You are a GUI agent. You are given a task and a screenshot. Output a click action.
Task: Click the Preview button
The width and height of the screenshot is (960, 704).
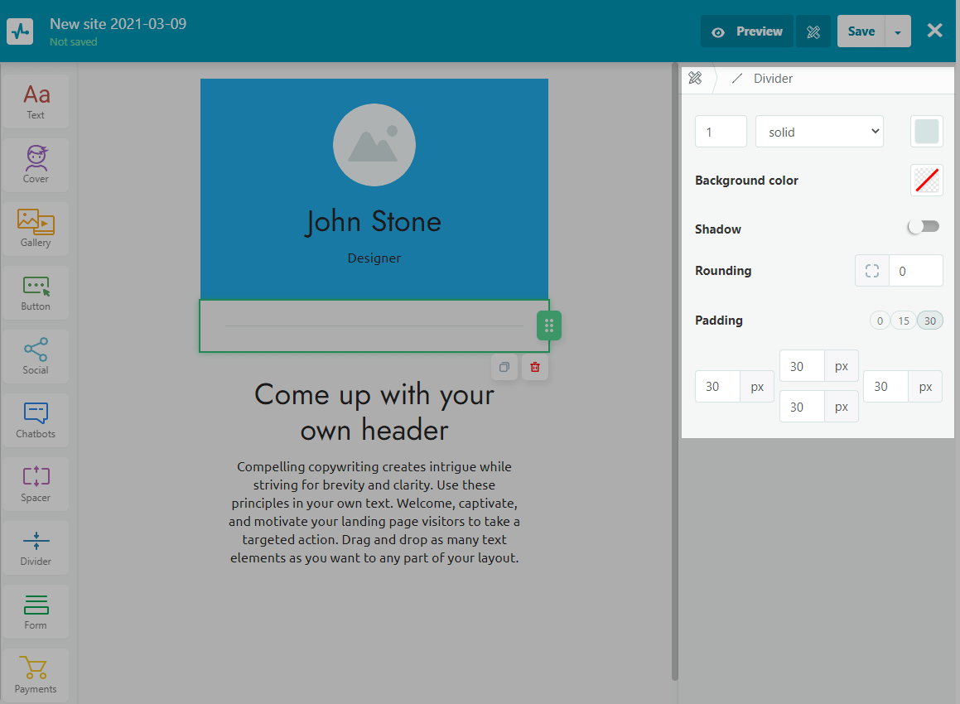tap(747, 31)
